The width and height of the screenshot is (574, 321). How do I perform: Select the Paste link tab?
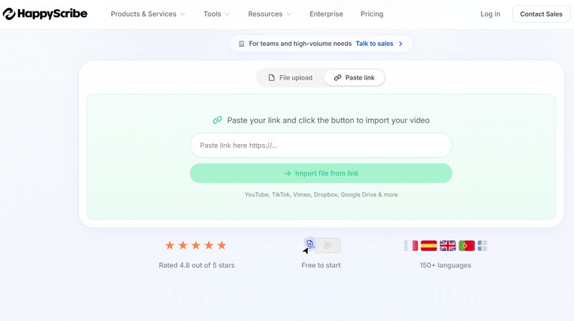354,77
